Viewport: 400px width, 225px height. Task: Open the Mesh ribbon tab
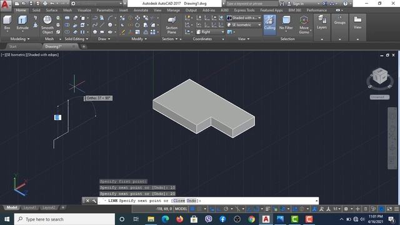tap(67, 10)
